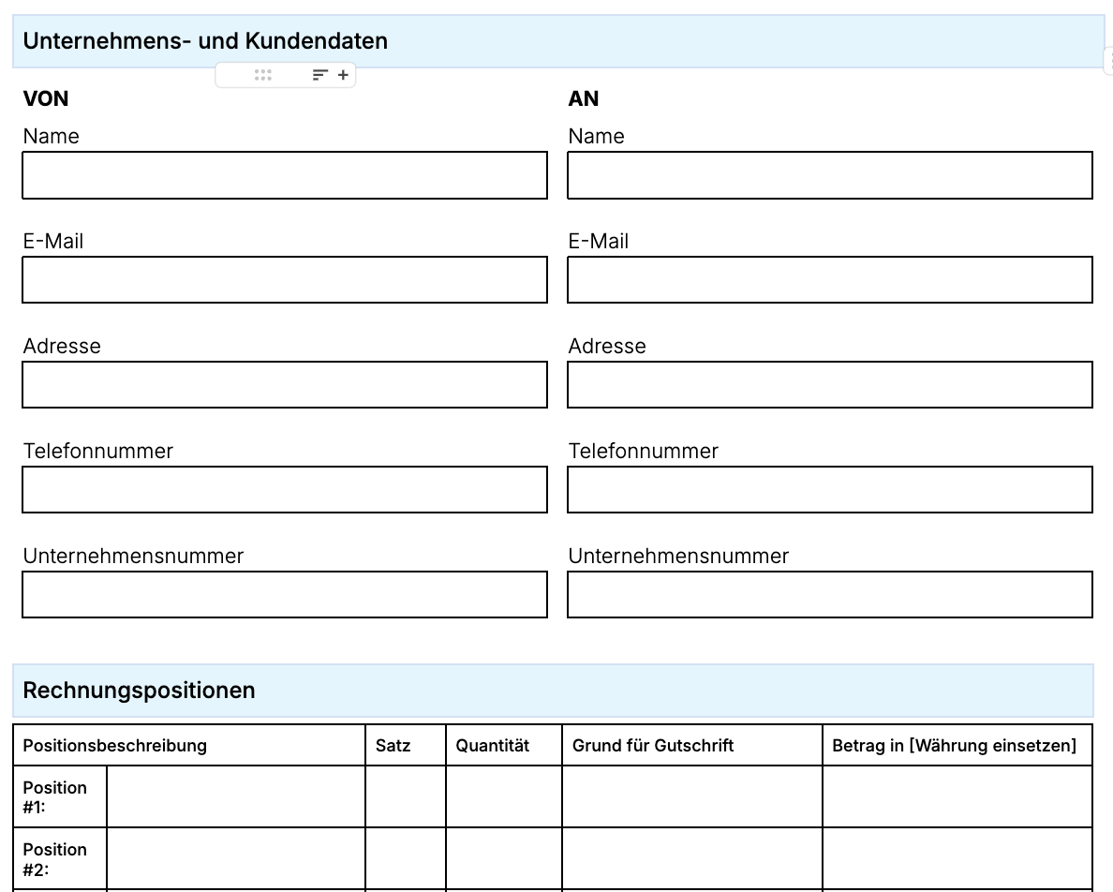The image size is (1113, 892).
Task: Click Quantität cell in Position #2 row
Action: click(x=504, y=859)
